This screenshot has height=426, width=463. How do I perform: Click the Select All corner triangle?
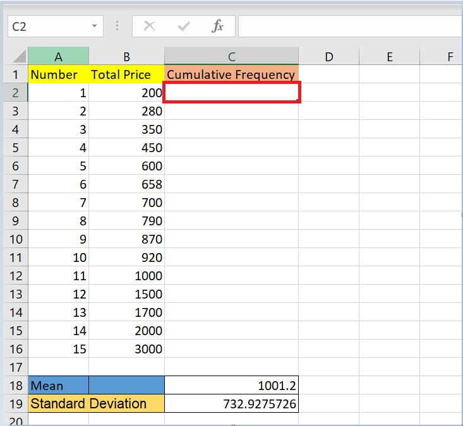pyautogui.click(x=19, y=56)
